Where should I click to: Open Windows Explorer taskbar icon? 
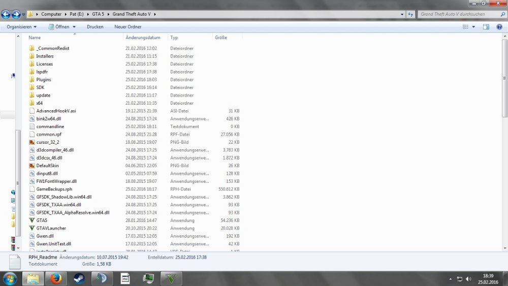tap(33, 278)
